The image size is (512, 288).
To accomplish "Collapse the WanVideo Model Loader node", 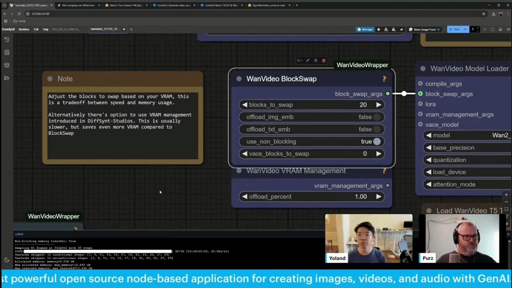I will pos(423,69).
